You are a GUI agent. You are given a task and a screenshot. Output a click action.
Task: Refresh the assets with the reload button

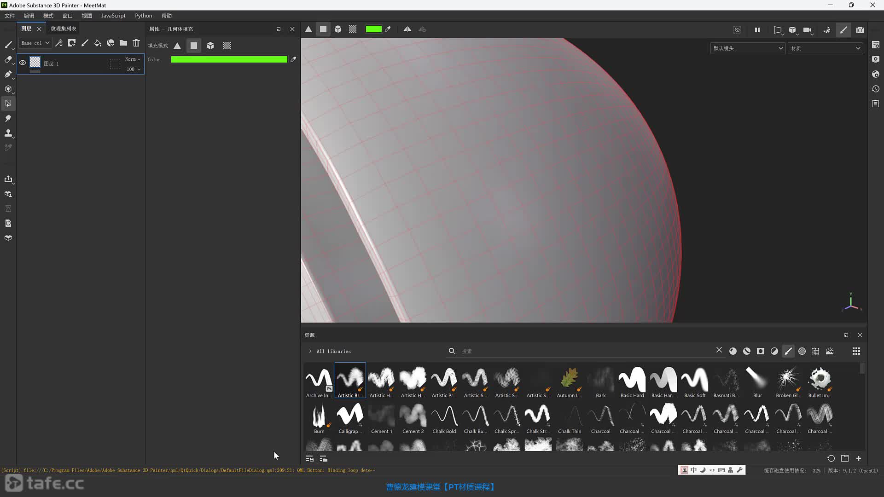pyautogui.click(x=831, y=458)
